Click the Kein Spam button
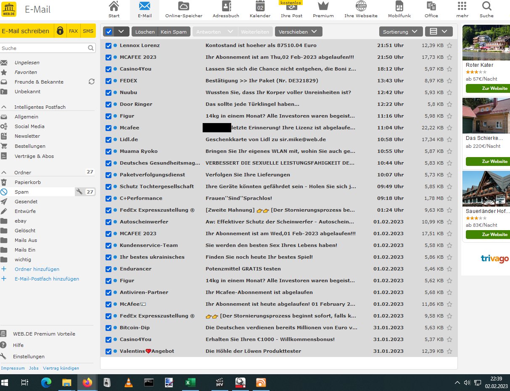 (174, 31)
